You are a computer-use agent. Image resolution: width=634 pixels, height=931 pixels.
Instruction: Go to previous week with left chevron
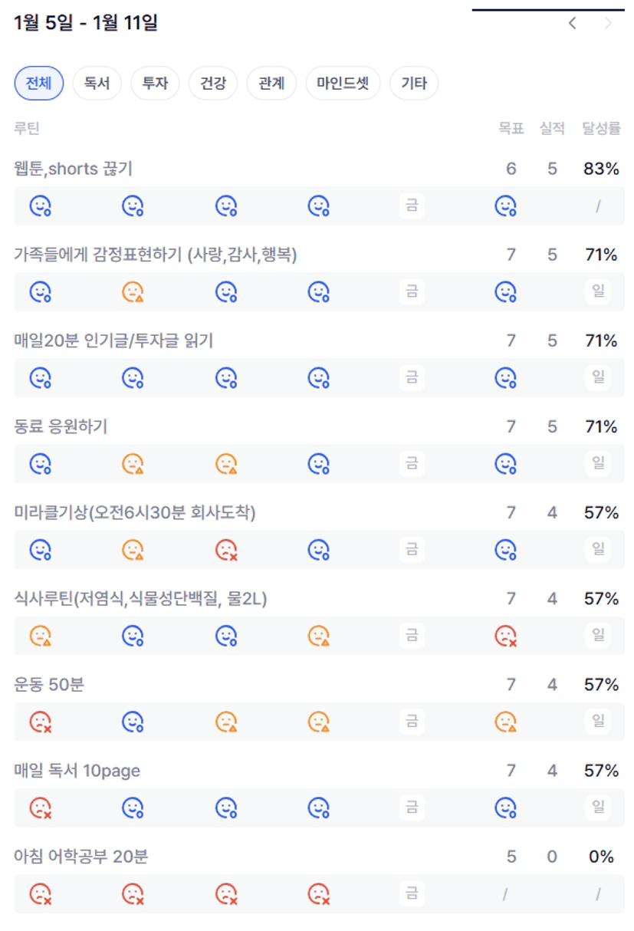[x=573, y=24]
